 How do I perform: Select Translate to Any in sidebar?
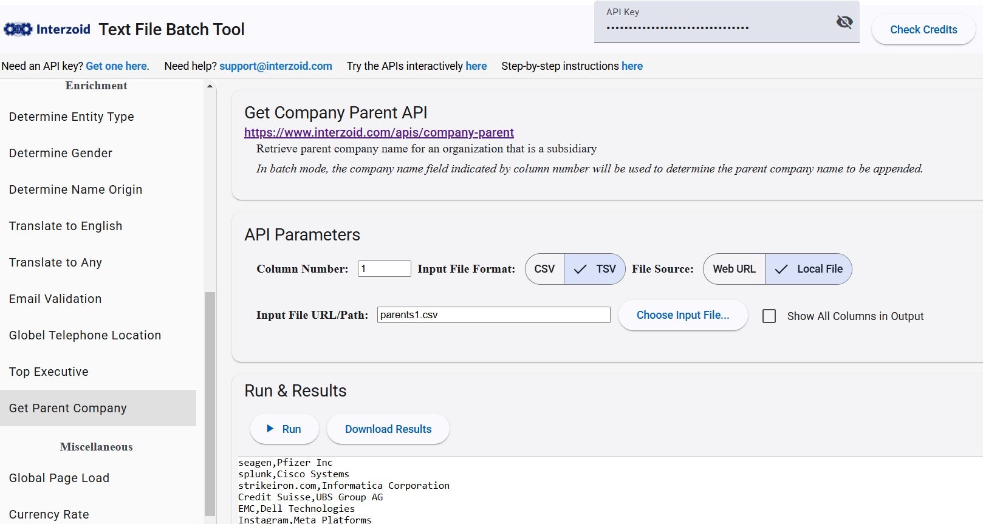pos(98,262)
